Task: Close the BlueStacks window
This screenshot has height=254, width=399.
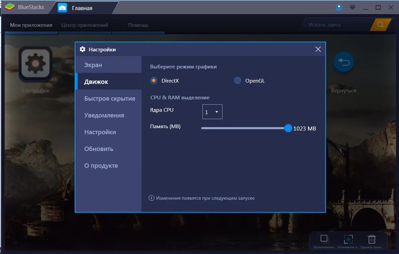Action: coord(391,7)
